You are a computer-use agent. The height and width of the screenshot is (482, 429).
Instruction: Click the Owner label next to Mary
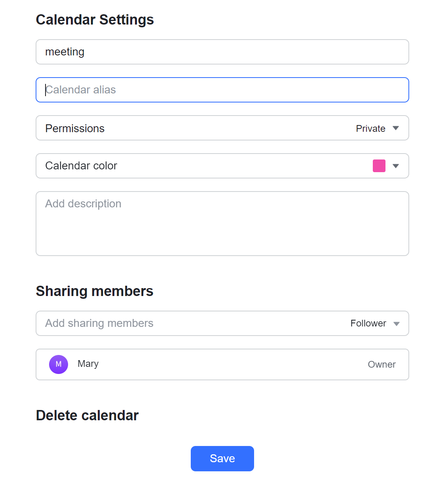click(x=382, y=364)
